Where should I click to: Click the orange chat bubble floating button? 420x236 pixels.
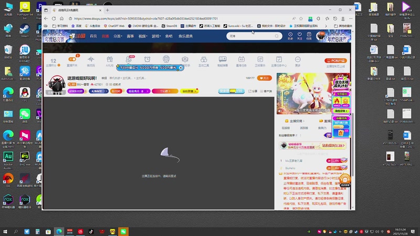[345, 179]
